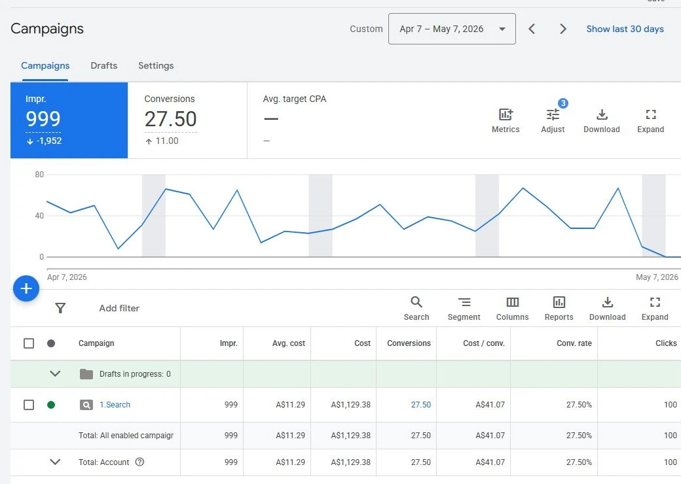Viewport: 681px width, 484px height.
Task: Open the Metrics chart options
Action: click(x=506, y=120)
